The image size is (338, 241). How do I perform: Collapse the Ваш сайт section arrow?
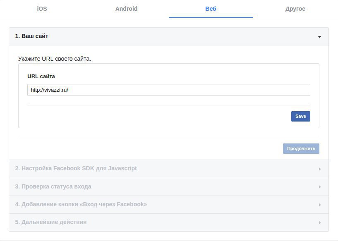coord(319,37)
